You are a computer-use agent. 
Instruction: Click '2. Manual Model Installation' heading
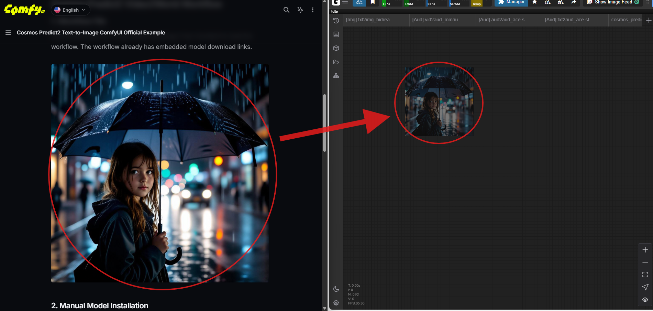pos(100,305)
